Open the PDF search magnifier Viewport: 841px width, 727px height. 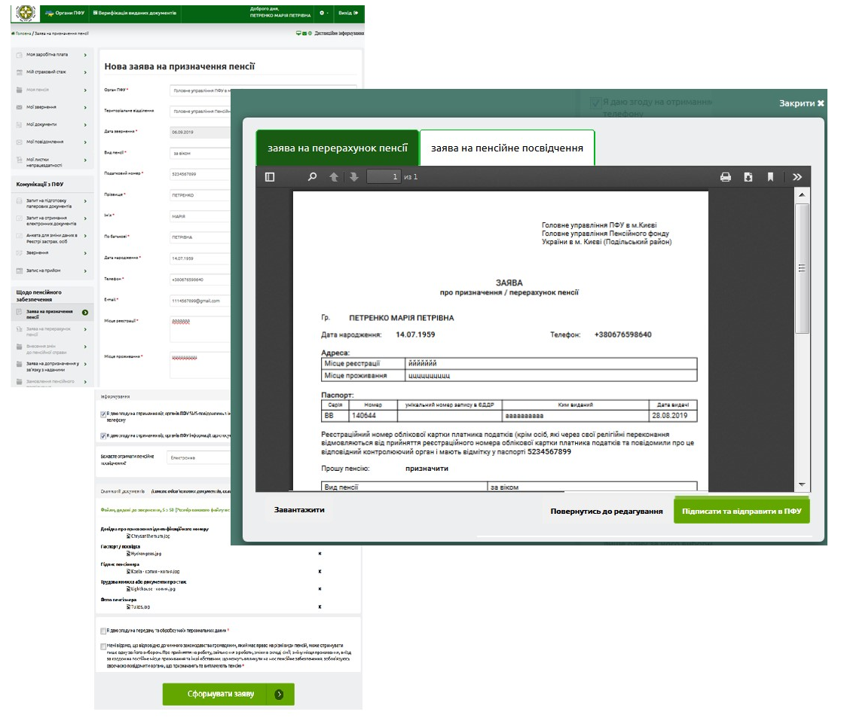[312, 177]
